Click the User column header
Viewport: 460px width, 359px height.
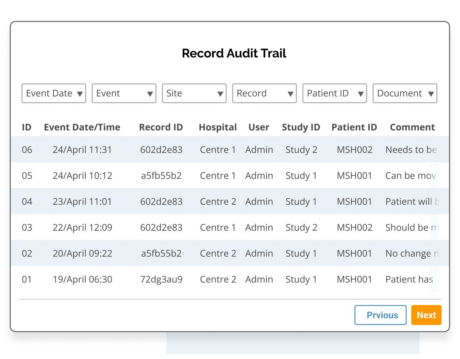pyautogui.click(x=259, y=127)
